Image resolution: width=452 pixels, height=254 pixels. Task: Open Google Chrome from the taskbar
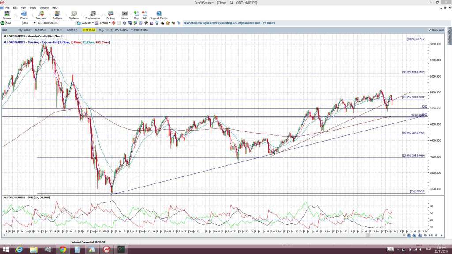point(63,250)
